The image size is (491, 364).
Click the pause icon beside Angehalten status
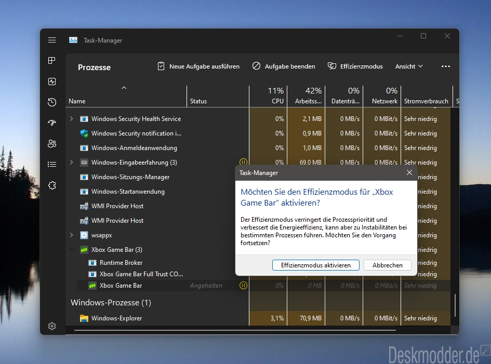[x=243, y=286]
